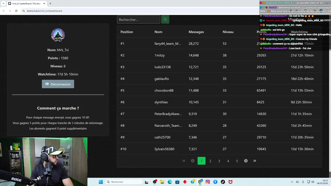Image resolution: width=331 pixels, height=186 pixels.
Task: Open Task View on the taskbar
Action: 147,182
